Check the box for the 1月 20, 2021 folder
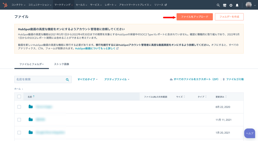 point(19,132)
